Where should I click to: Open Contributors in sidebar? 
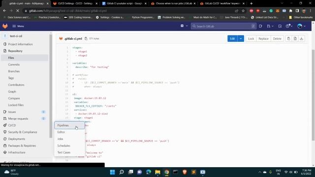(16, 85)
